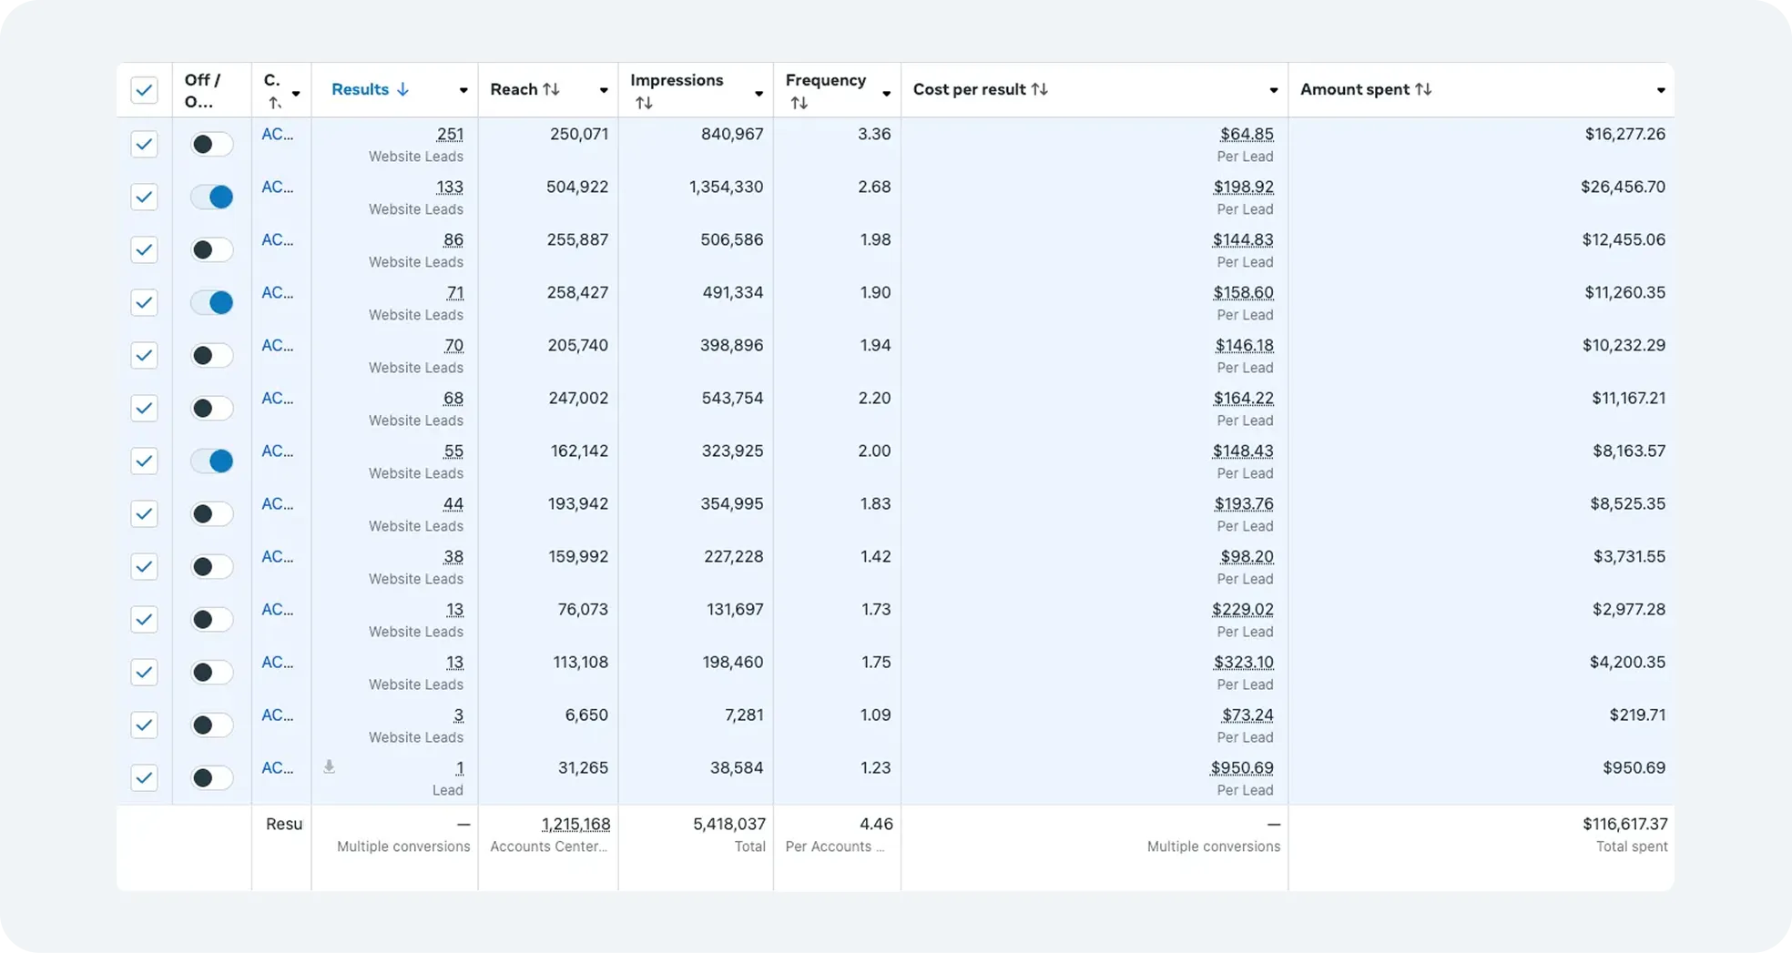
Task: Turn on the campaign with 251 results
Action: point(211,144)
